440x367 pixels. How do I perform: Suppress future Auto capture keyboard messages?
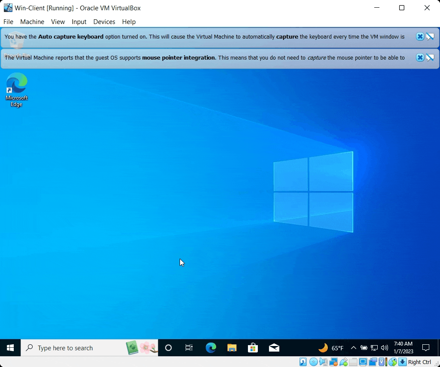coord(430,37)
